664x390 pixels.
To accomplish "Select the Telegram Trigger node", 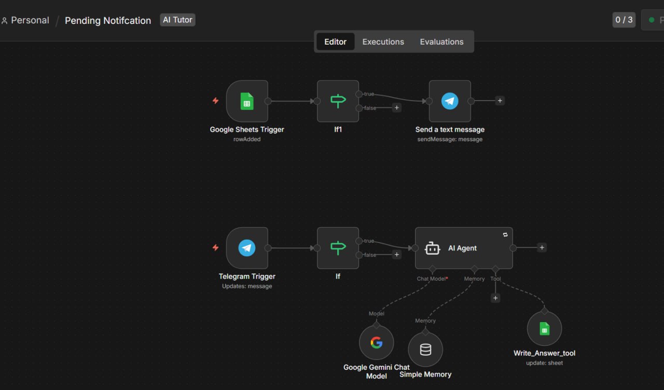I will tap(247, 248).
